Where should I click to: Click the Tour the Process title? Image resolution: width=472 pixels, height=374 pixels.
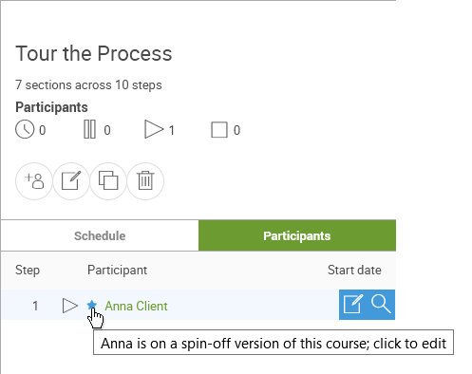[x=94, y=53]
